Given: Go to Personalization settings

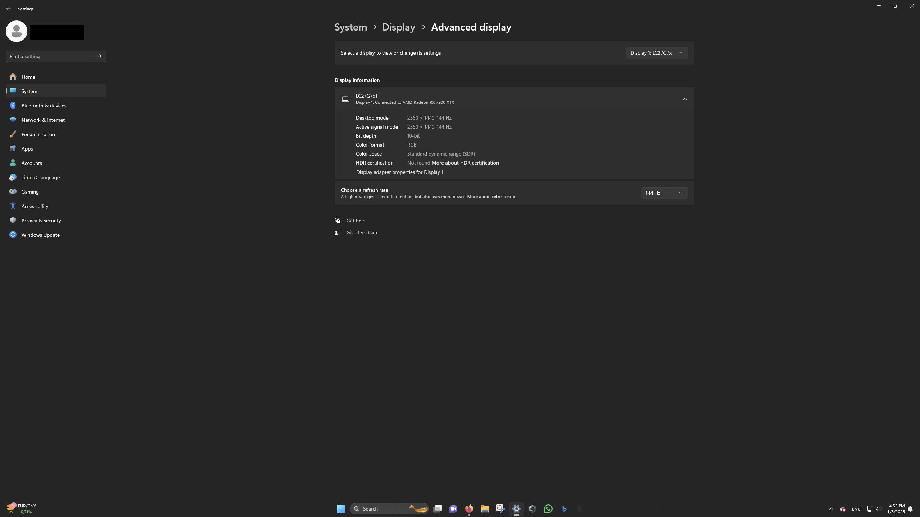Looking at the screenshot, I should point(38,134).
